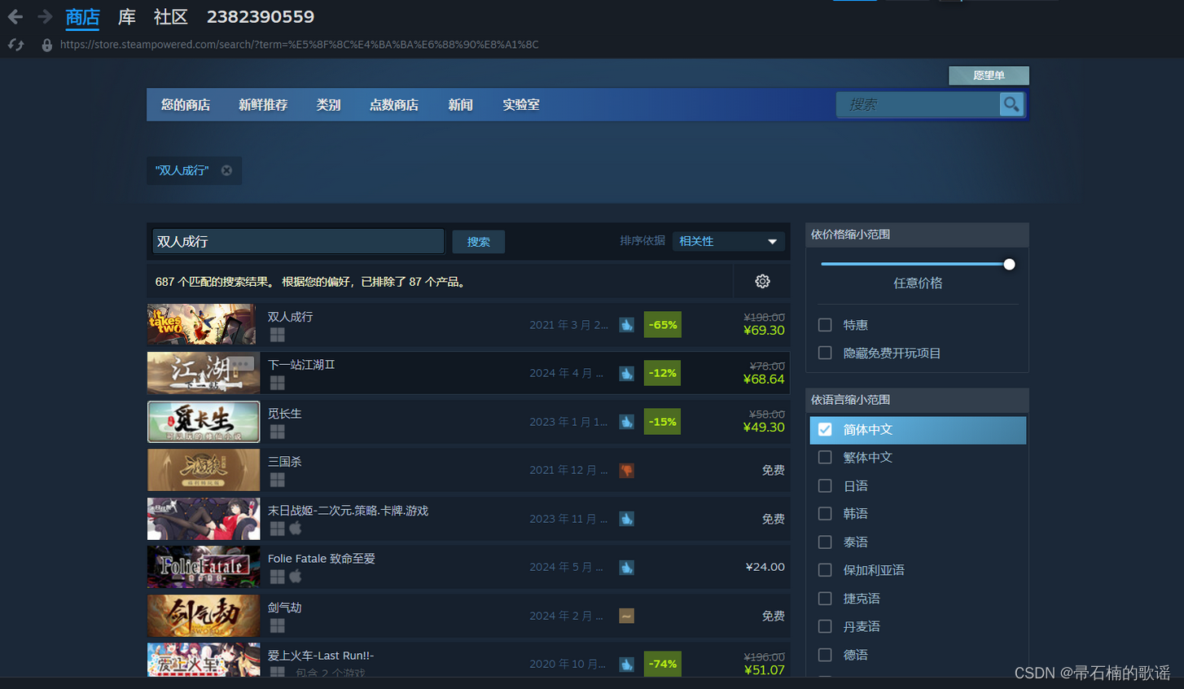The height and width of the screenshot is (689, 1184).
Task: Click the Windows icon under 觅长生
Action: coord(278,431)
